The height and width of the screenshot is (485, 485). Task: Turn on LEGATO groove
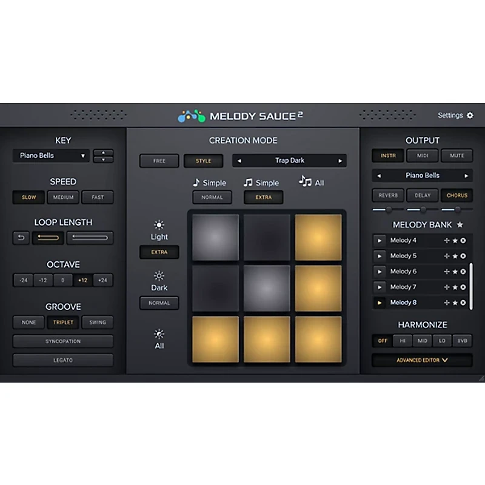point(63,360)
